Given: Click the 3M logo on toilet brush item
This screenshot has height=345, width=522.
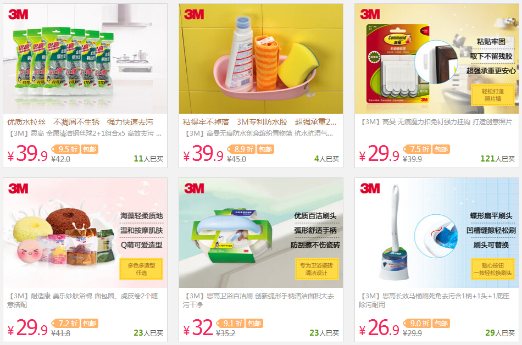Looking at the screenshot, I should tap(370, 188).
